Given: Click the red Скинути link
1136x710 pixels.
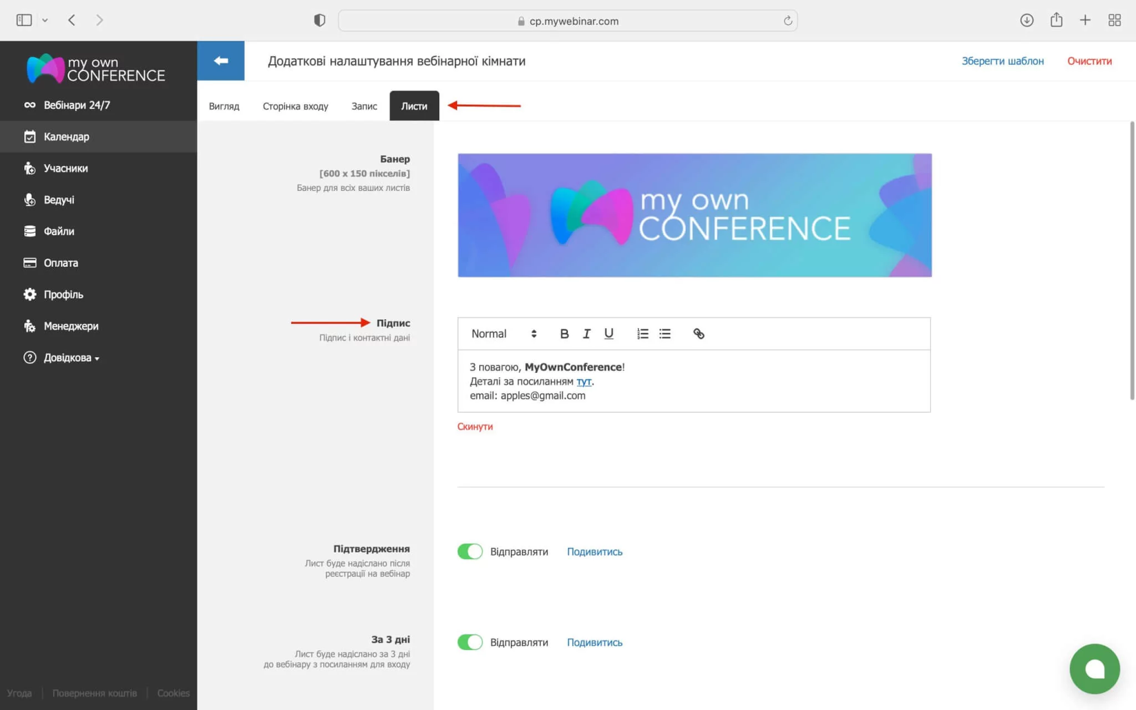Looking at the screenshot, I should pyautogui.click(x=475, y=427).
